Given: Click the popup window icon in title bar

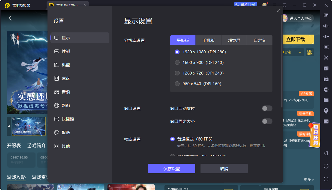Looking at the screenshot, I should pos(285,5).
